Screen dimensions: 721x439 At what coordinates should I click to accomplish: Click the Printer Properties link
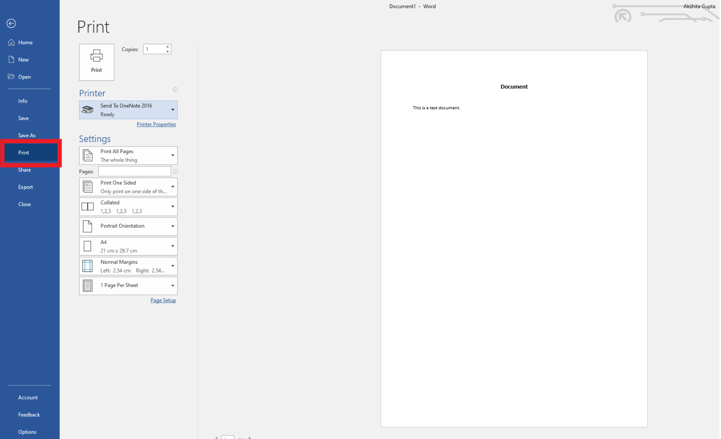point(156,124)
